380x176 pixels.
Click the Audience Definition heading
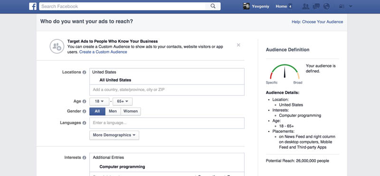coord(287,50)
